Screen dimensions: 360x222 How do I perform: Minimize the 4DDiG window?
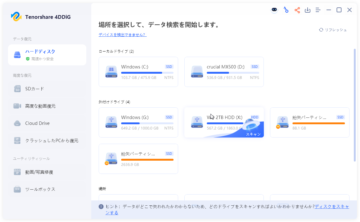tap(329, 10)
